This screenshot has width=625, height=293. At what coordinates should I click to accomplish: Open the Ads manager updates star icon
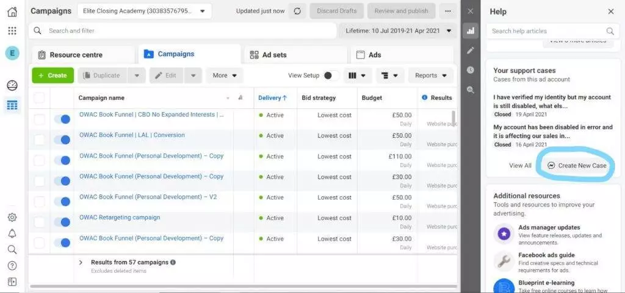point(504,234)
